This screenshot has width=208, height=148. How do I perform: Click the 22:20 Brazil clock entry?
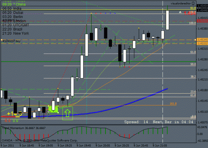[x=12, y=29]
